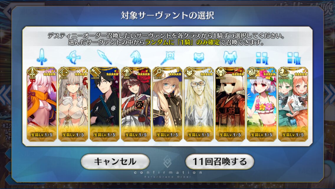The width and height of the screenshot is (335, 189).
Task: Select the SABER servant card
Action: (x=42, y=104)
